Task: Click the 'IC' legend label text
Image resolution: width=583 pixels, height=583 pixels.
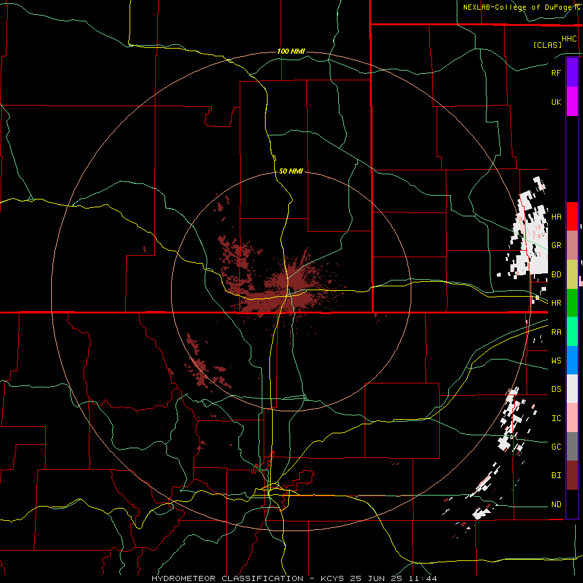Action: point(556,418)
